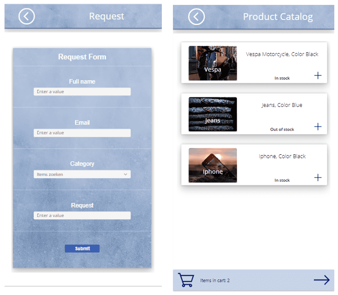The height and width of the screenshot is (295, 338).
Task: Submit the request form
Action: coord(82,248)
